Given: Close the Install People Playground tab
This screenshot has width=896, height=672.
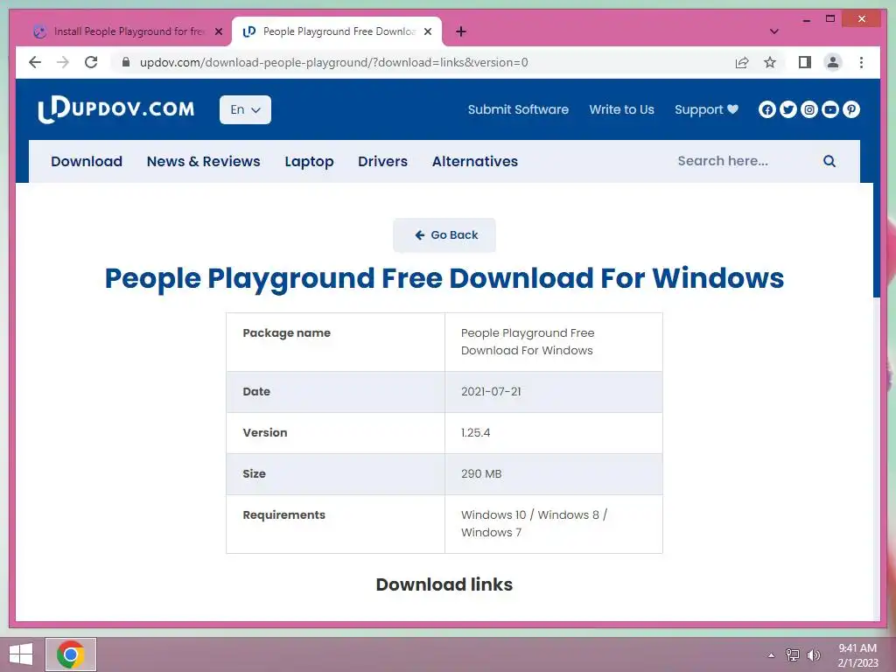Looking at the screenshot, I should coord(218,32).
